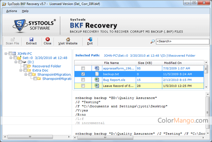Open Visit Website house icon
This screenshot has height=142, width=212.
point(68,39)
